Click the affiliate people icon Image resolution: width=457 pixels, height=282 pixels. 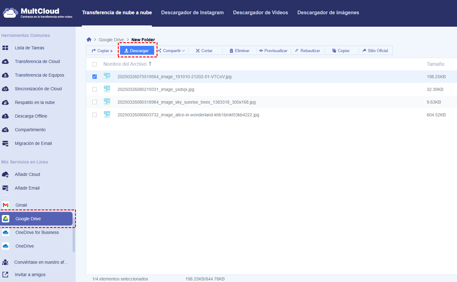click(x=5, y=262)
